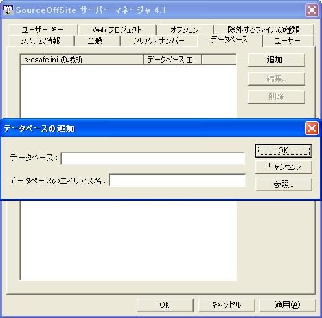Confirm the add database dialog with OK
This screenshot has width=322, height=318.
[283, 151]
